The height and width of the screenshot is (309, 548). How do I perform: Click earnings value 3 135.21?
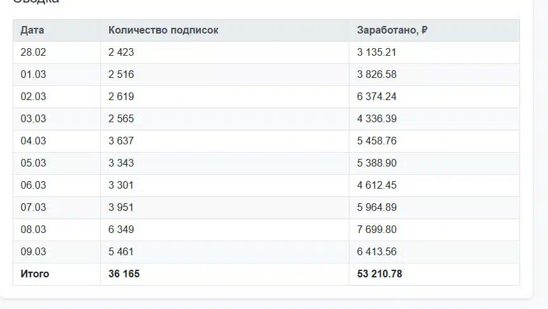click(x=377, y=53)
